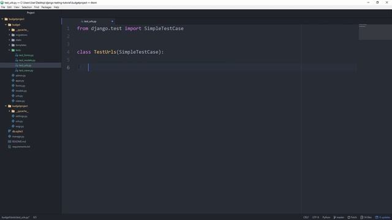Click the file icon beside settings.py
The width and height of the screenshot is (392, 220).
click(x=13, y=116)
